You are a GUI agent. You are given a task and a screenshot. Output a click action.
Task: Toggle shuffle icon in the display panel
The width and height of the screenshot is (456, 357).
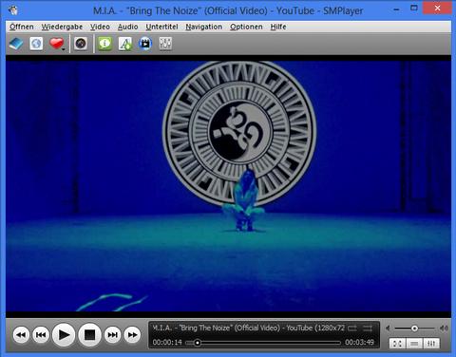click(x=368, y=329)
